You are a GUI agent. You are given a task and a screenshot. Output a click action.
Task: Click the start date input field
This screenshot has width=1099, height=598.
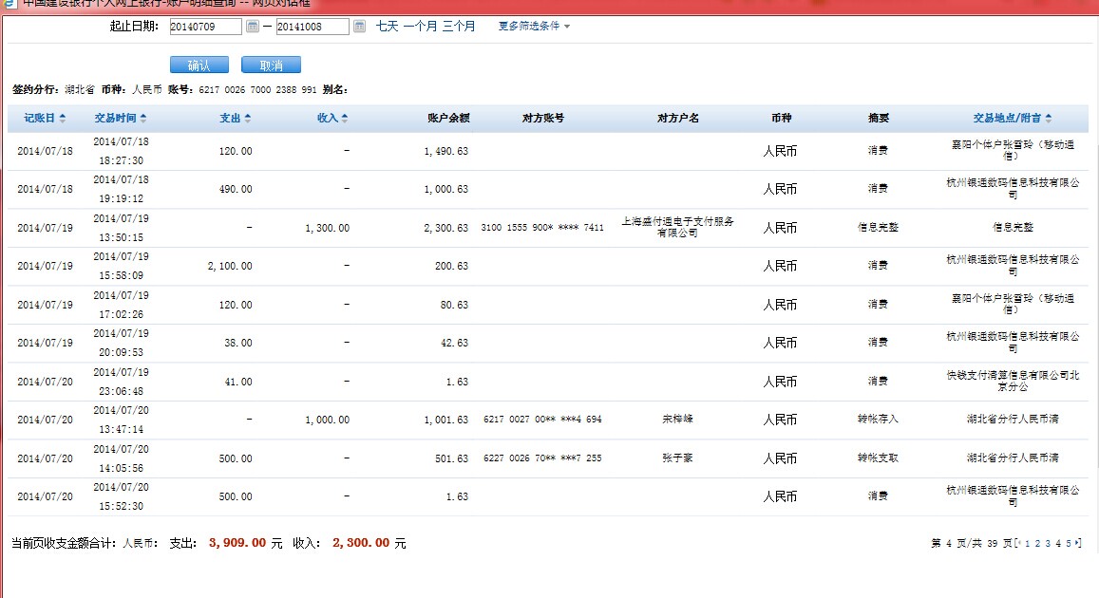[205, 28]
